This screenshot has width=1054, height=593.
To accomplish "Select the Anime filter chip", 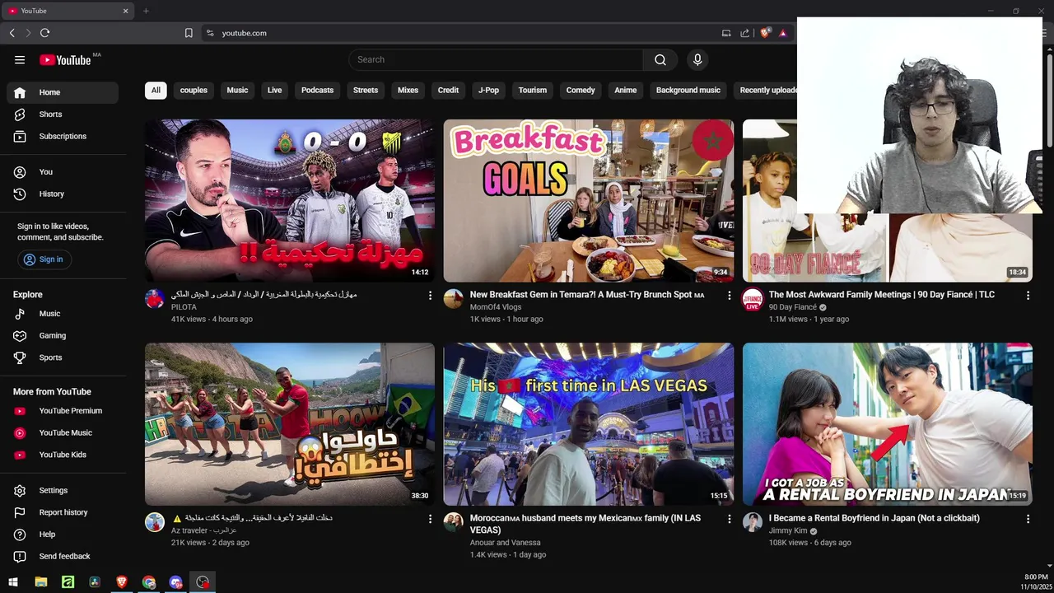I will 626,90.
